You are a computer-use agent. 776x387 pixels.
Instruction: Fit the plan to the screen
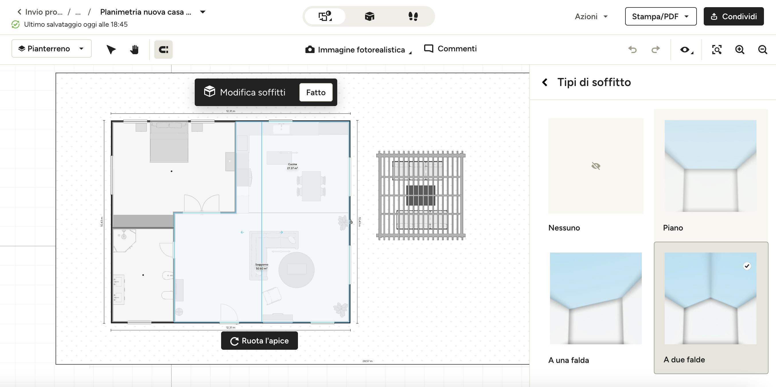(717, 49)
